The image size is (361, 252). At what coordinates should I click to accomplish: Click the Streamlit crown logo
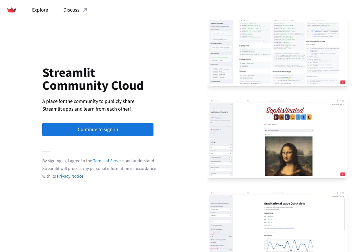[x=12, y=10]
